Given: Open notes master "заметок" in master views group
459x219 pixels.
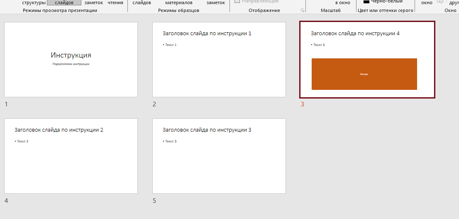Looking at the screenshot, I should coord(215,2).
